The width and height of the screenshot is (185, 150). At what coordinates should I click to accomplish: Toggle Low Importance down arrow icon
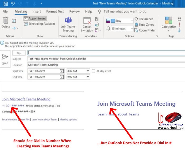coord(179,30)
